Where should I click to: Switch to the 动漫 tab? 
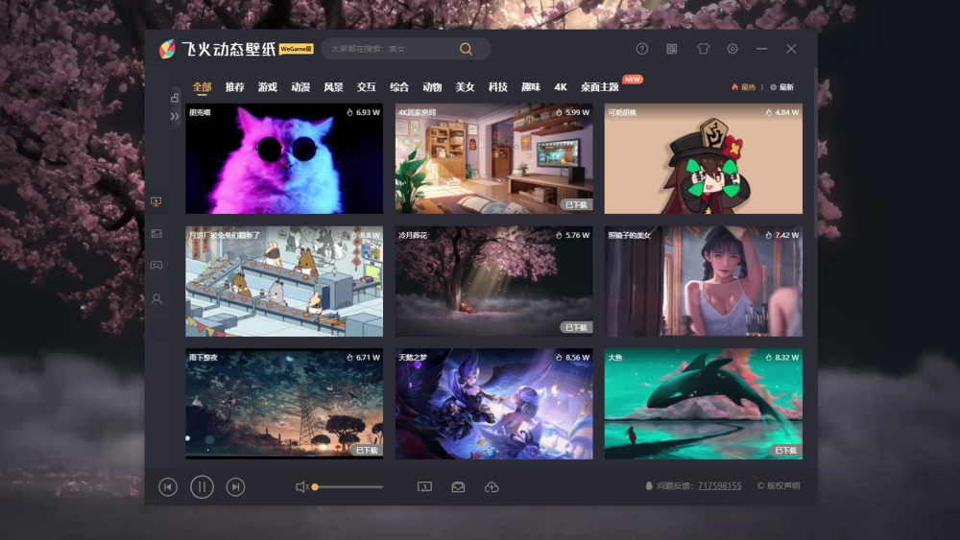pyautogui.click(x=300, y=87)
